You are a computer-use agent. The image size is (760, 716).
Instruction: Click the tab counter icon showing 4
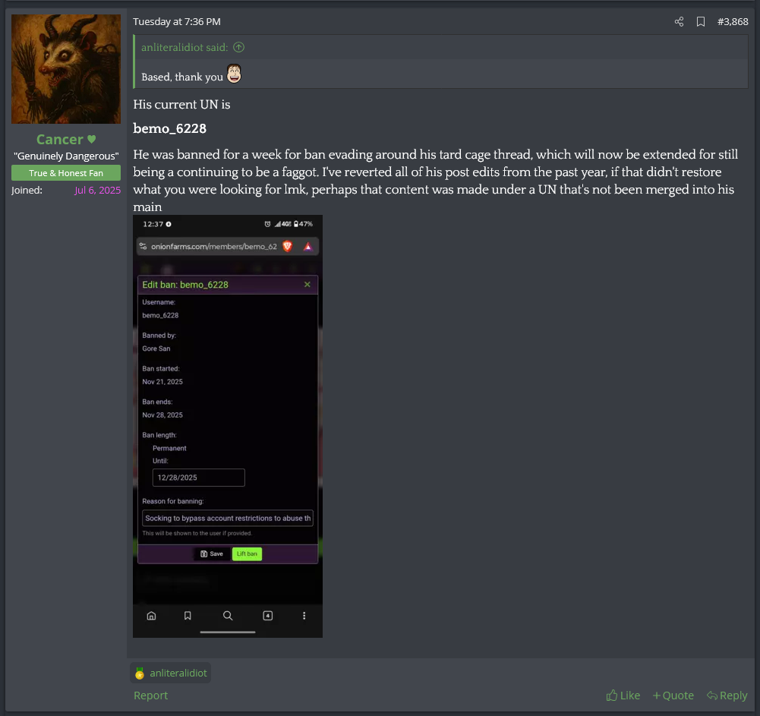pos(267,616)
